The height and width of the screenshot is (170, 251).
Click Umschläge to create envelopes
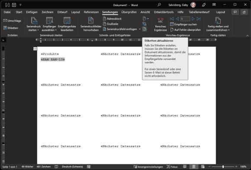[x=12, y=21]
